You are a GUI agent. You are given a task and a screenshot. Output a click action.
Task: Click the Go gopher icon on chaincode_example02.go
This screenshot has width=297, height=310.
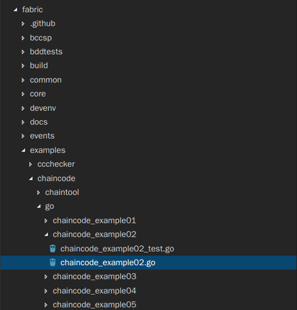[x=53, y=262]
